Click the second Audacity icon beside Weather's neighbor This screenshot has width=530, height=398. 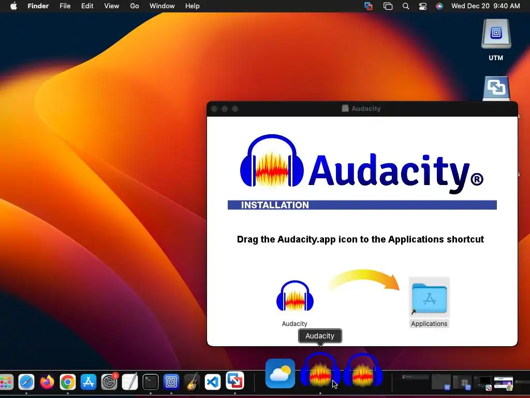tap(363, 370)
